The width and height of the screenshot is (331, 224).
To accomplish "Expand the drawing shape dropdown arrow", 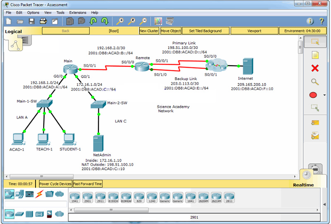I will click(324, 95).
